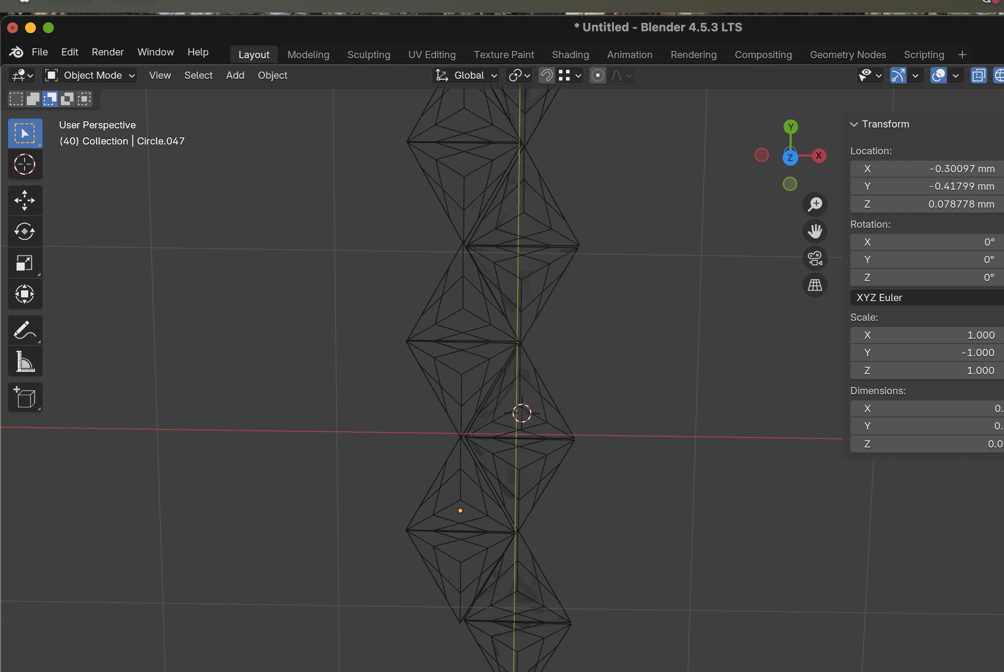The width and height of the screenshot is (1004, 672).
Task: Select the Move tool in toolbar
Action: pos(25,200)
